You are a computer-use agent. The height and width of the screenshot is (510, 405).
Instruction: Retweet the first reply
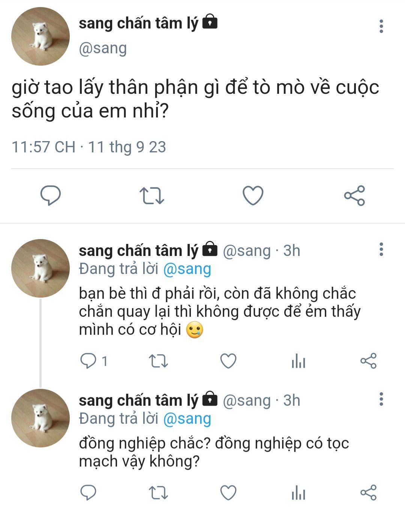click(x=158, y=361)
